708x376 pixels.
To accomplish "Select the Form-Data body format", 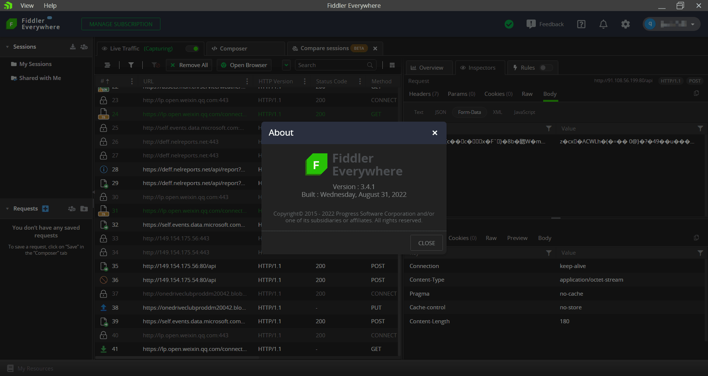I will (x=469, y=112).
